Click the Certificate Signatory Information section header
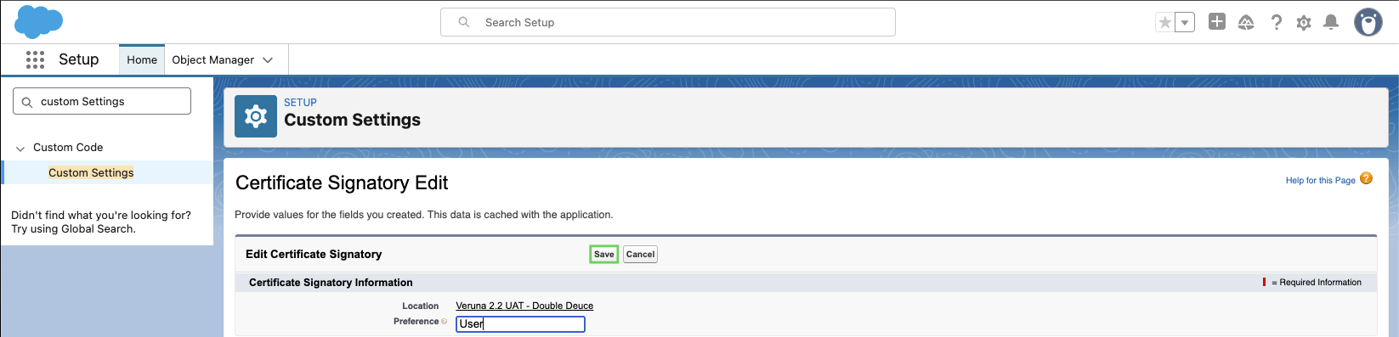This screenshot has height=337, width=1399. tap(331, 282)
